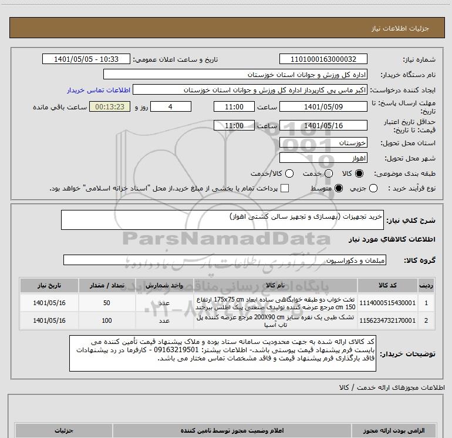Click bunk bed item name in row 1
Screen dimensions: 452x438
pos(275,303)
